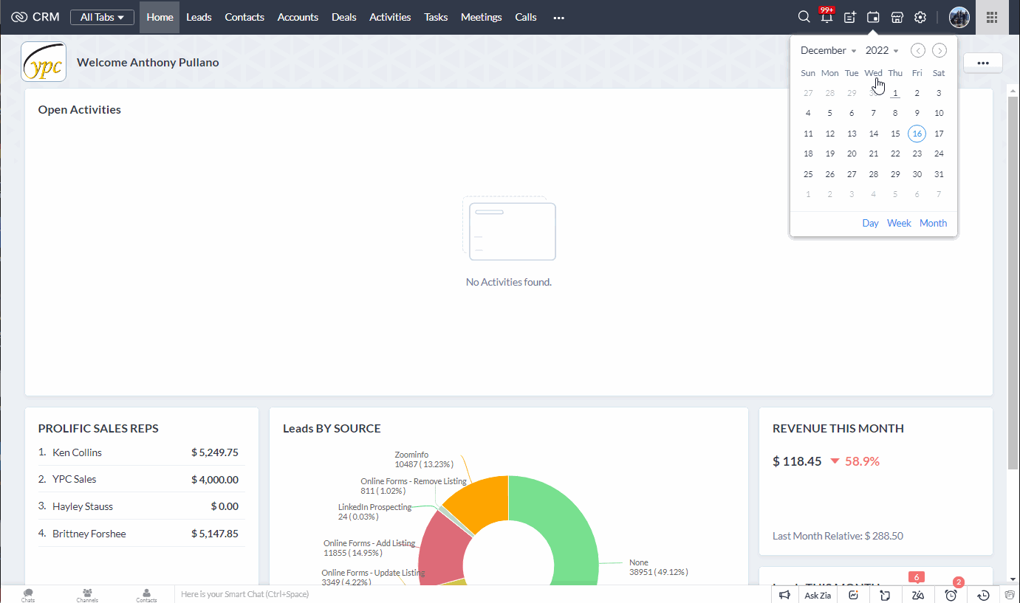This screenshot has height=603, width=1020.
Task: Open announcements megaphone icon in bottom bar
Action: click(x=785, y=595)
